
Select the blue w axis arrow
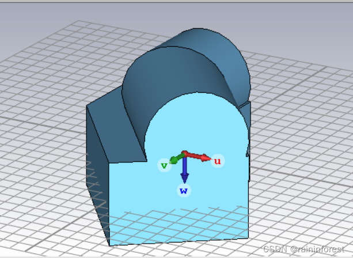pos(185,169)
